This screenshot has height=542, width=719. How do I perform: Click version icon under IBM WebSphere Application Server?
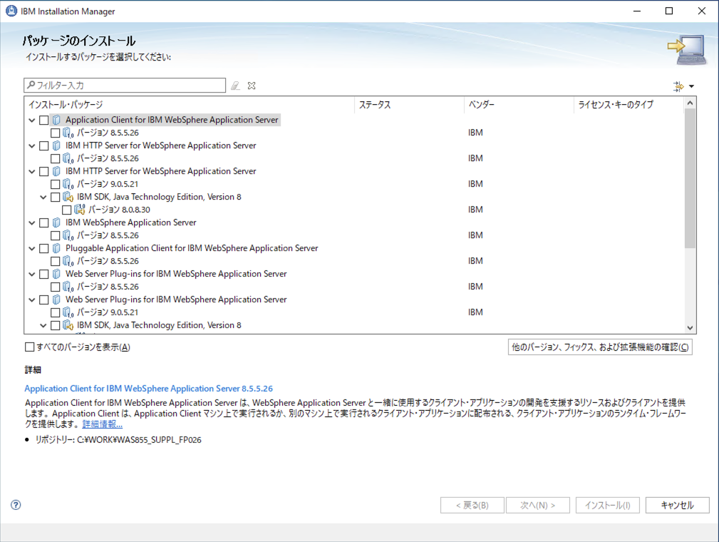68,235
